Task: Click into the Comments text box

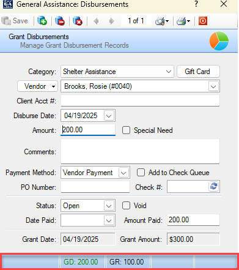Action: coord(140,151)
